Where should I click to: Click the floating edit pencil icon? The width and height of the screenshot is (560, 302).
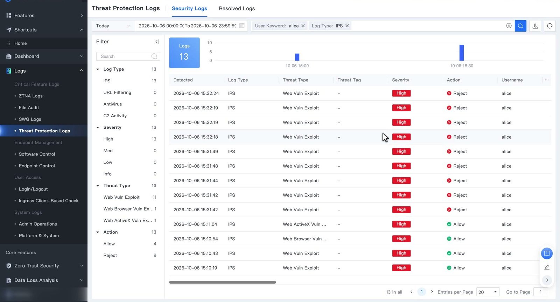(547, 267)
